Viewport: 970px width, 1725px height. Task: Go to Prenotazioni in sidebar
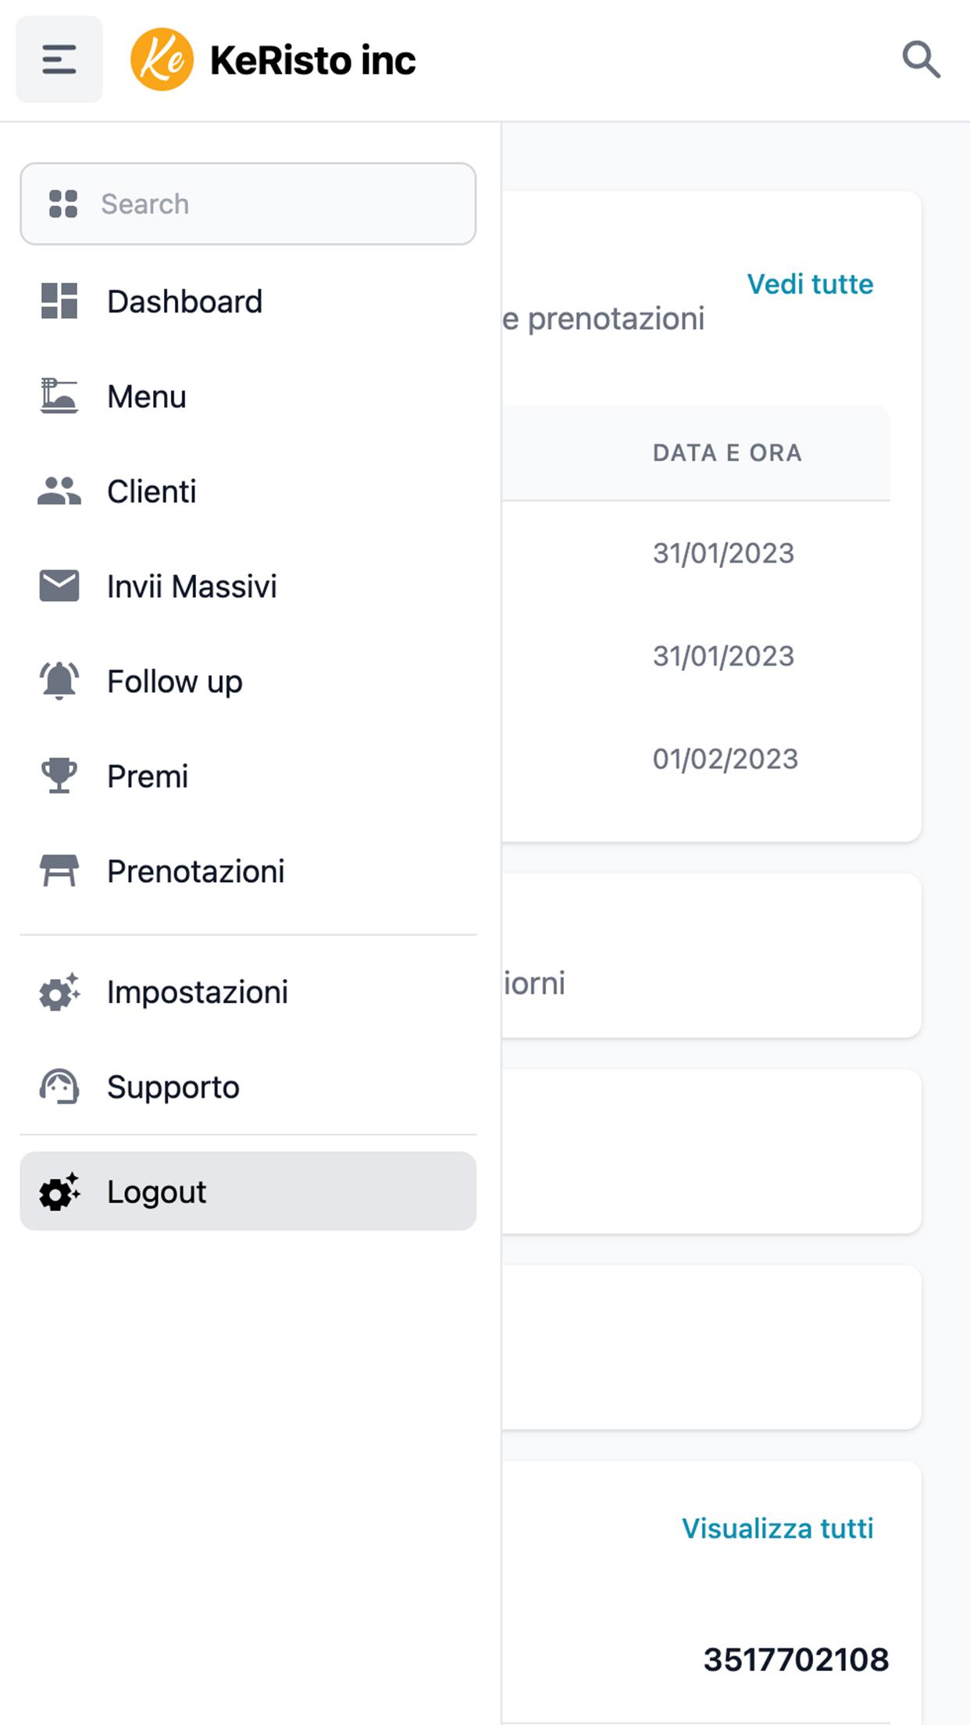(x=248, y=871)
